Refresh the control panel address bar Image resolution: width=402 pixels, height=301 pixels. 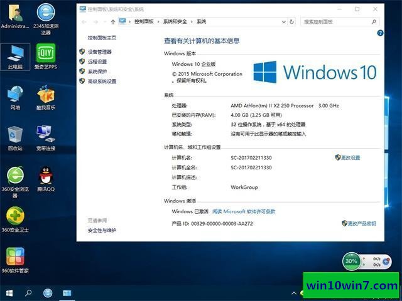(291, 22)
